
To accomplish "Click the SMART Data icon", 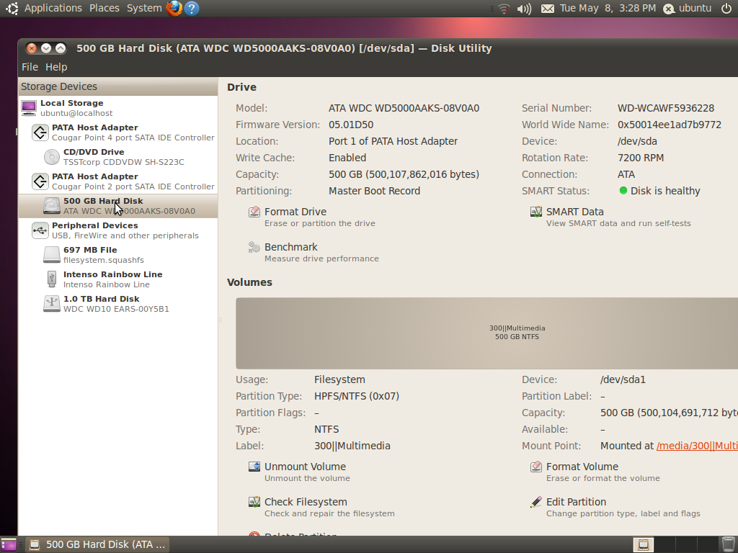I will tap(536, 212).
